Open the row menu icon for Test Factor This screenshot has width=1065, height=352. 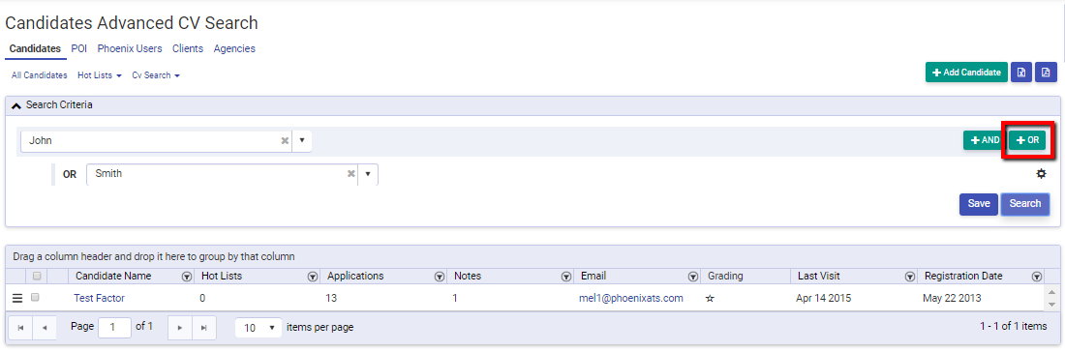[x=17, y=298]
